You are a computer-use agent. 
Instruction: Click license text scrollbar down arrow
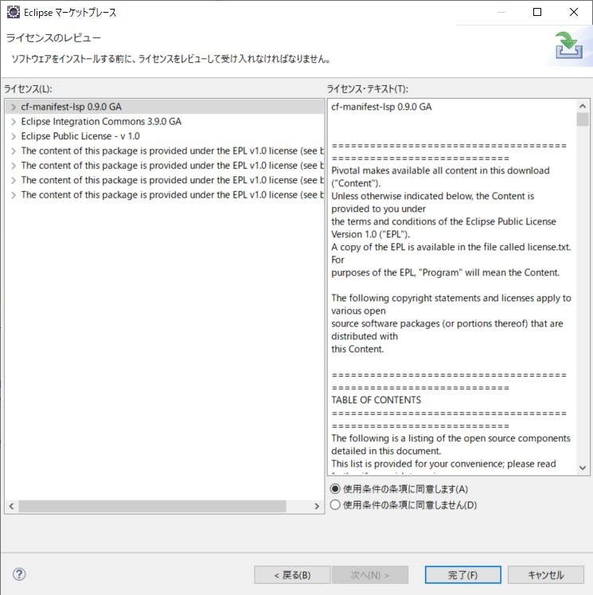583,468
